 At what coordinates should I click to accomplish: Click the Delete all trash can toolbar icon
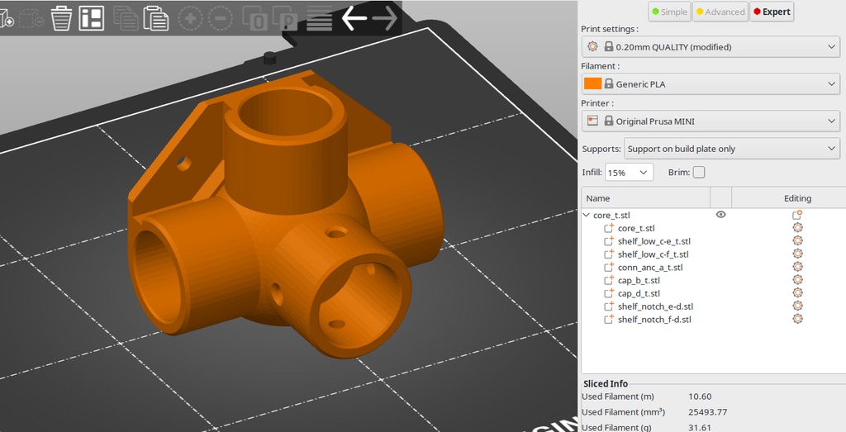coord(61,18)
